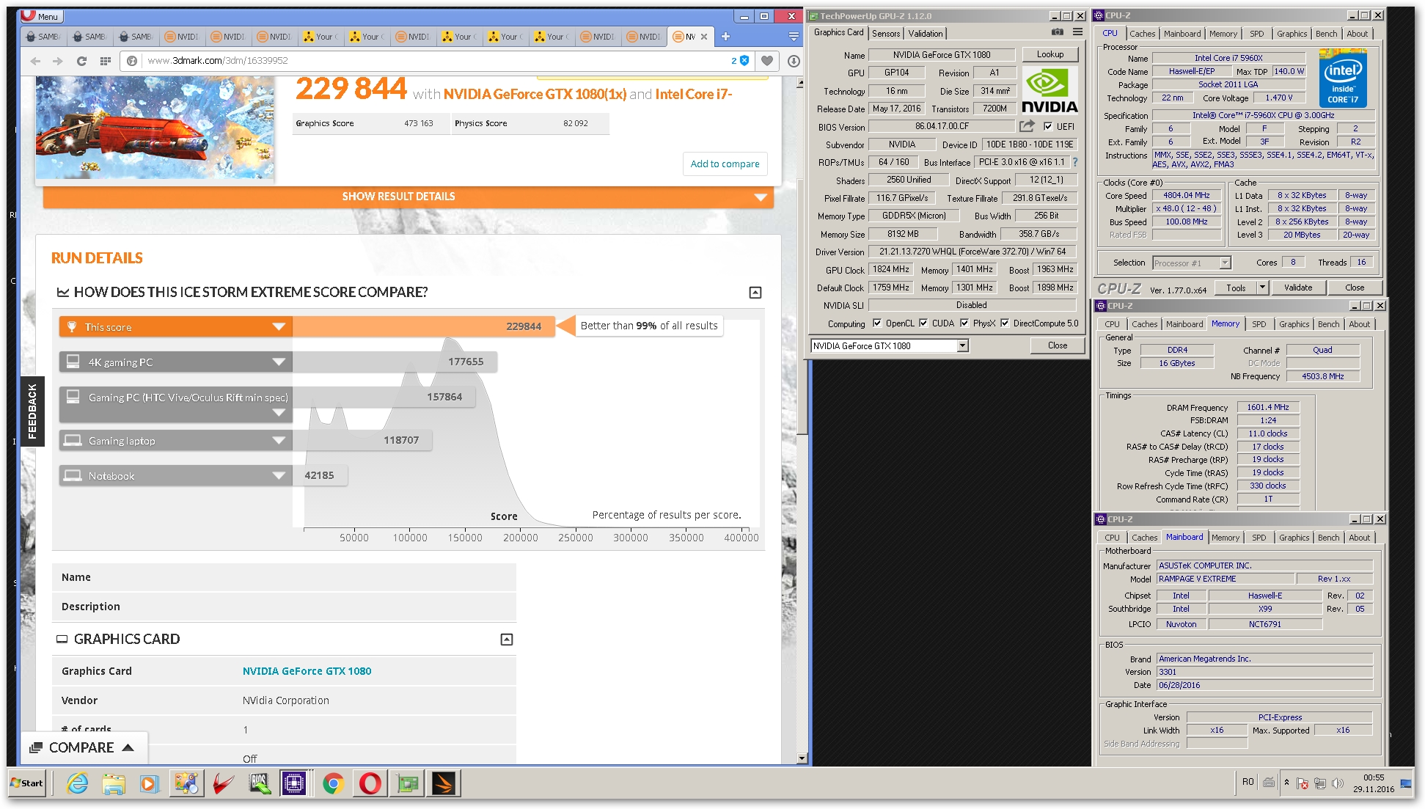Open Google Chrome from the taskbar
1425x809 pixels.
pyautogui.click(x=333, y=783)
